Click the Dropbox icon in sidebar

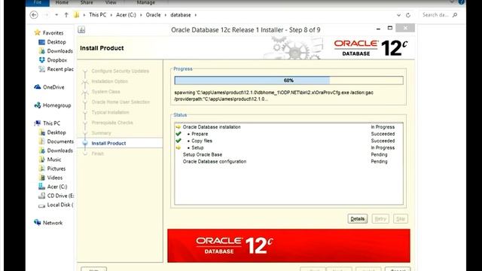[x=42, y=60]
